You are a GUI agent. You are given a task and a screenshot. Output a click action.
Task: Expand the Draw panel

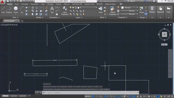point(15,17)
